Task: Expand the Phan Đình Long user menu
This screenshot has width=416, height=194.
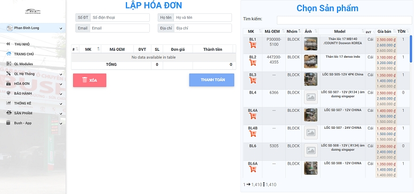Action: coord(61,28)
